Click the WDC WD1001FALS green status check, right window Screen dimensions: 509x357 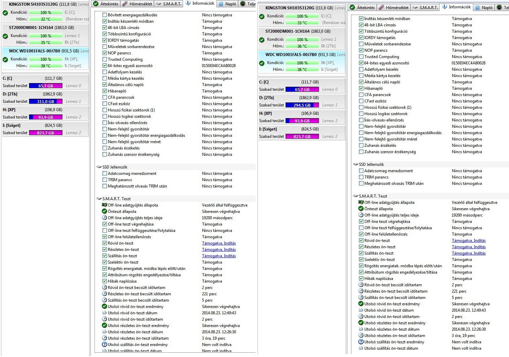click(x=262, y=63)
